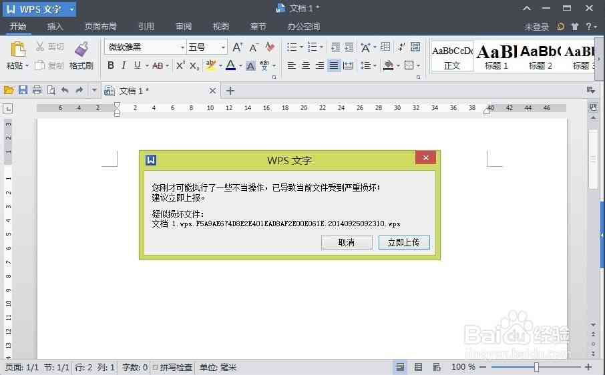The image size is (605, 375).
Task: Click the bullet list icon
Action: point(292,47)
